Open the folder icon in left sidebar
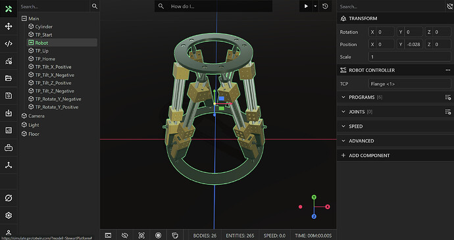The image size is (454, 240). 9,78
